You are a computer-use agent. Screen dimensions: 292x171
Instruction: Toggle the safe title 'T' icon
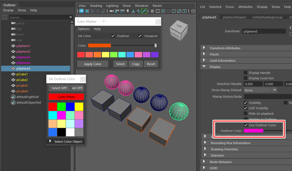(185, 11)
